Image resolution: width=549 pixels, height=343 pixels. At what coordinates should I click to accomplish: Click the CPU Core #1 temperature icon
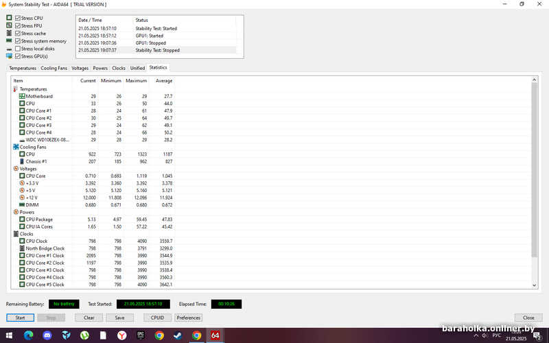(x=22, y=110)
